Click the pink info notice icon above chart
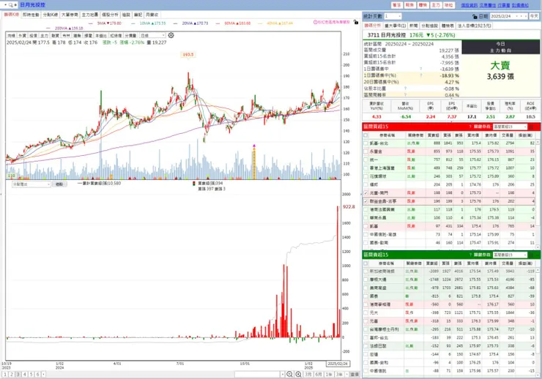Image resolution: width=542 pixels, height=379 pixels. click(315, 22)
